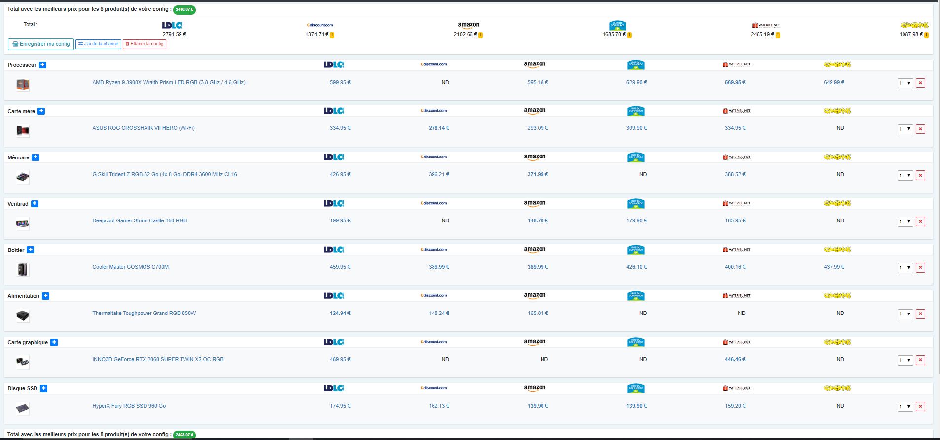This screenshot has height=440, width=940.
Task: Click Amazon price 146.70 € for Deepcool cooler
Action: [x=538, y=220]
